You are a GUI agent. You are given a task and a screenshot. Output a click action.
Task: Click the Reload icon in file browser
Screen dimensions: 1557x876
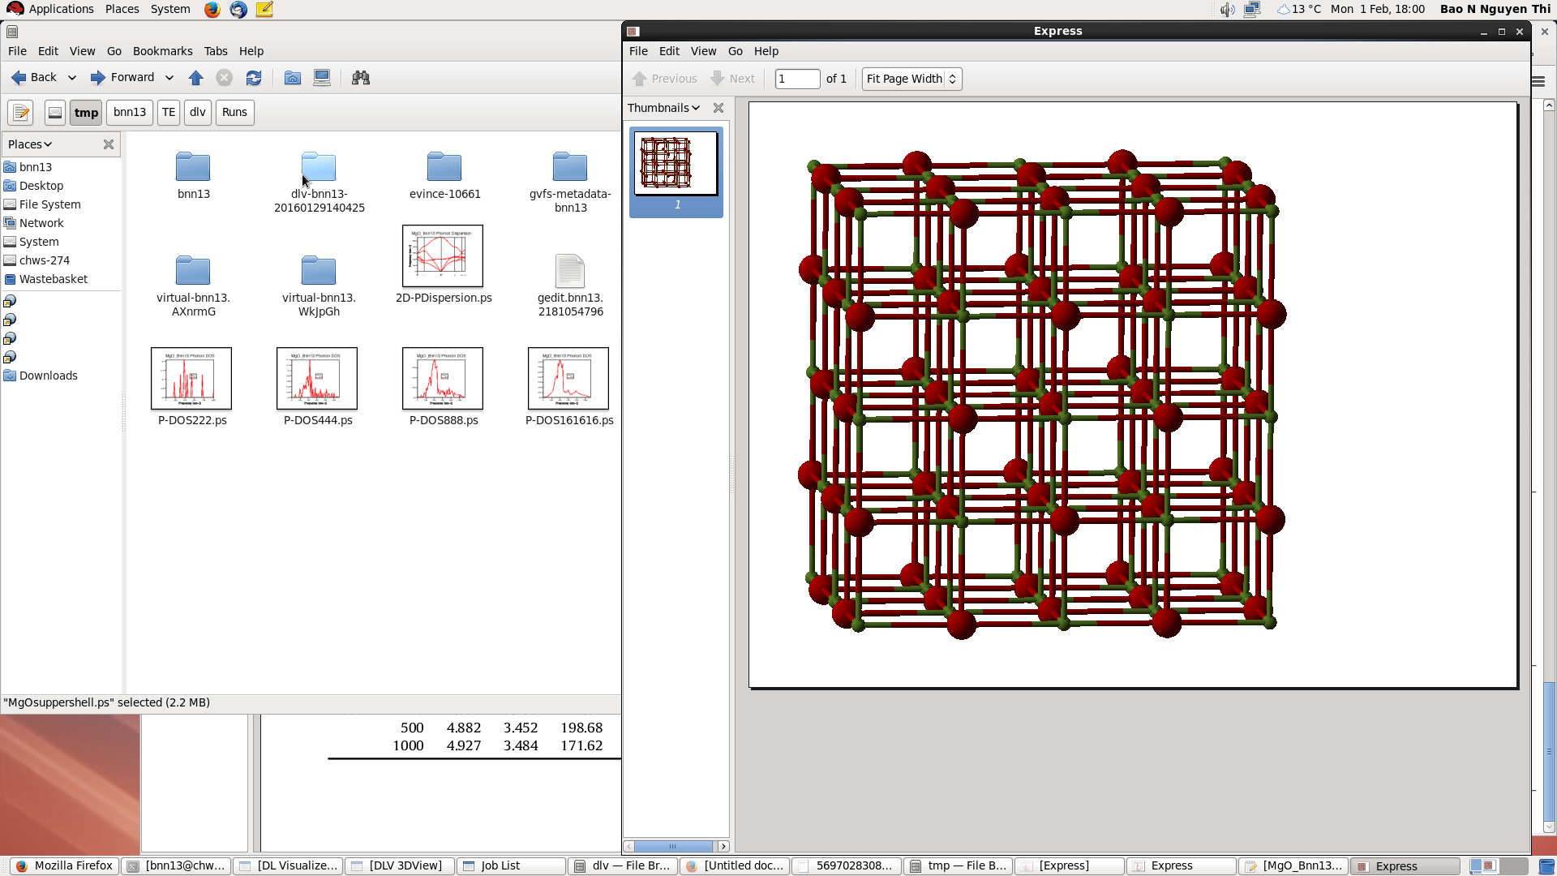(x=254, y=78)
